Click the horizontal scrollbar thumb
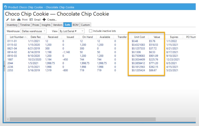 (x=83, y=119)
